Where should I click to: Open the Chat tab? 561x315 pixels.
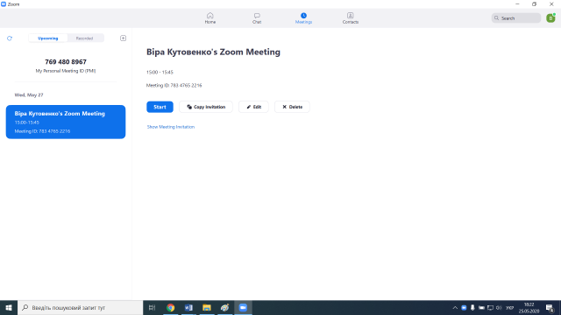click(x=257, y=17)
